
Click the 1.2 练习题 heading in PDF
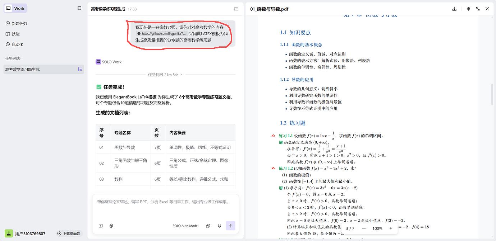[x=293, y=123]
